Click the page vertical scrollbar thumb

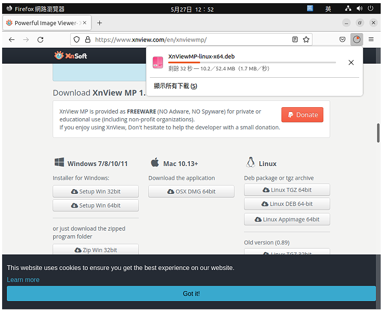(x=378, y=133)
